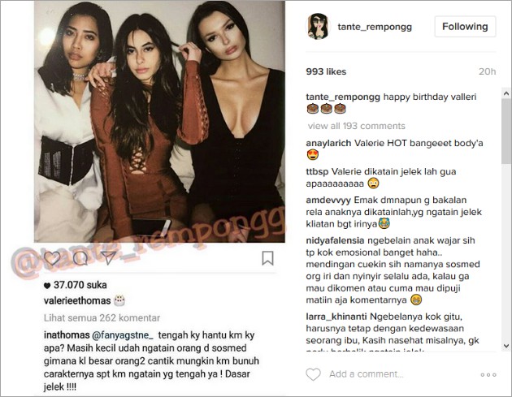Image resolution: width=512 pixels, height=397 pixels.
Task: Click the @fanyagstne_ mention
Action: (x=123, y=335)
